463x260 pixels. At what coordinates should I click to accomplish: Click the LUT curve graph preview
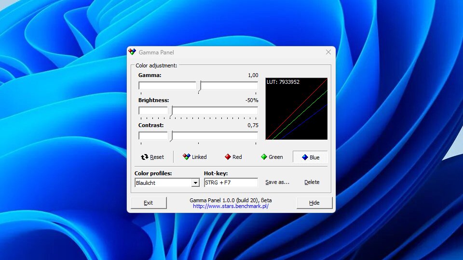[x=296, y=109]
